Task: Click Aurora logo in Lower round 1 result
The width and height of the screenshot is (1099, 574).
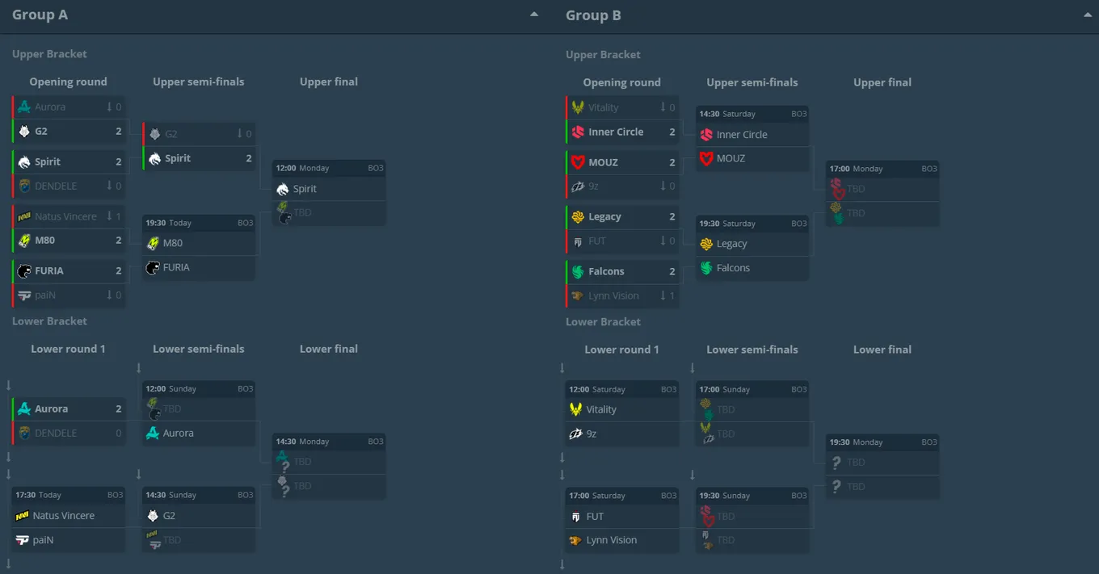Action: (x=24, y=409)
